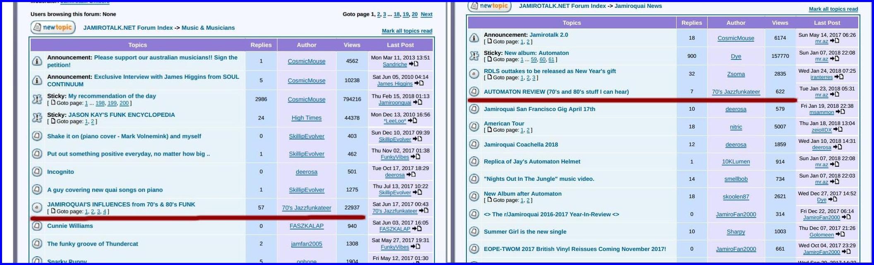
Task: Click the new topic button in Jamiroquai News
Action: 490,6
